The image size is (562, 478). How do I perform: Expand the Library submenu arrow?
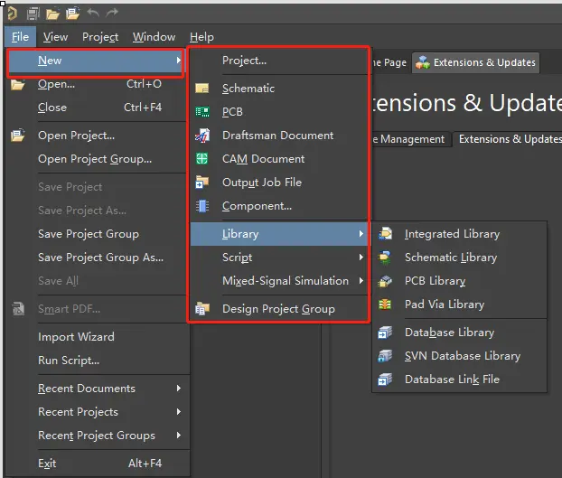[361, 234]
